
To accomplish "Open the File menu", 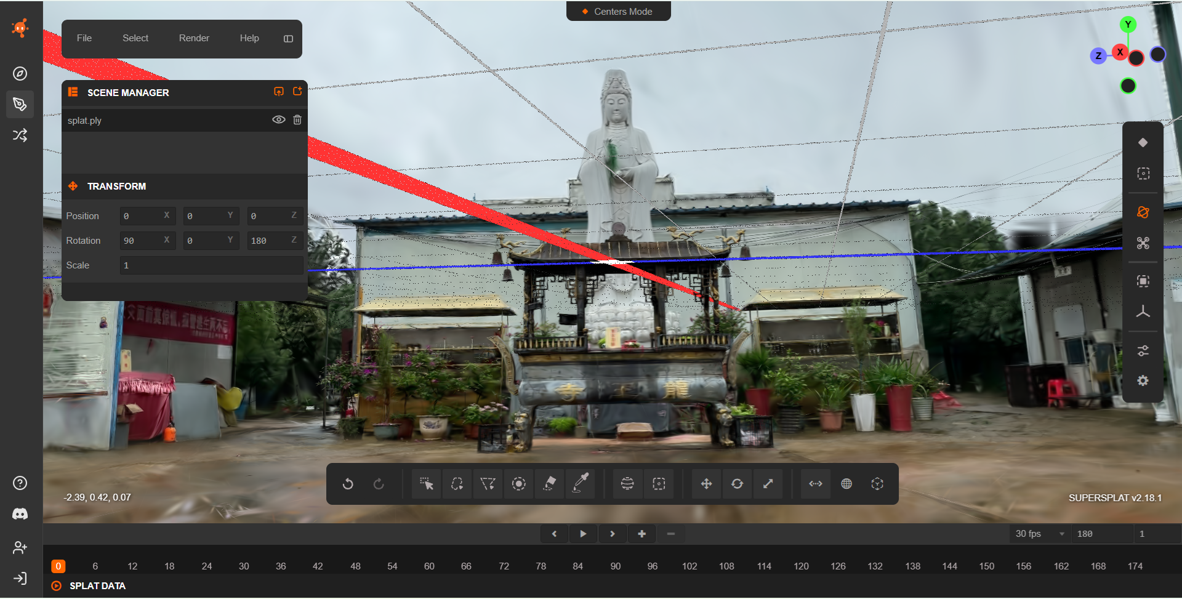I will 84,38.
